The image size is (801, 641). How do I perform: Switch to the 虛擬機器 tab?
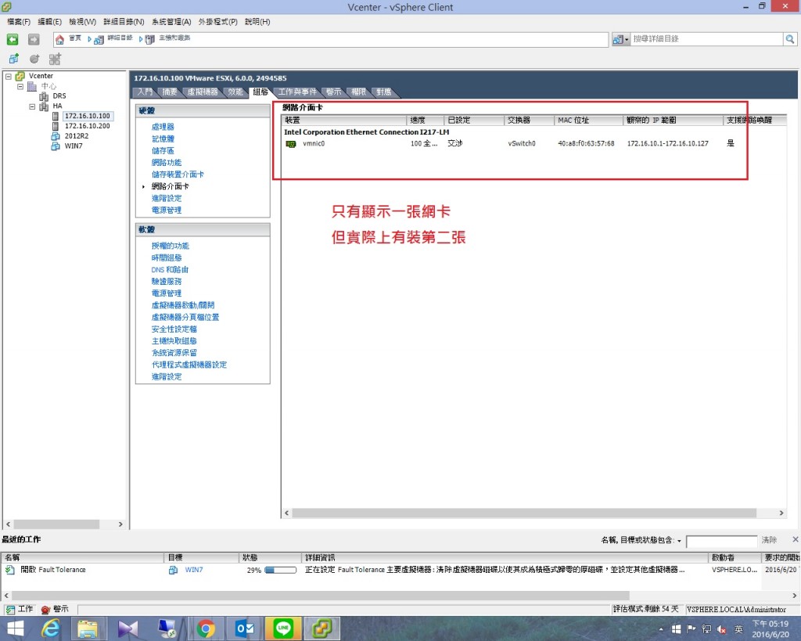click(x=203, y=92)
